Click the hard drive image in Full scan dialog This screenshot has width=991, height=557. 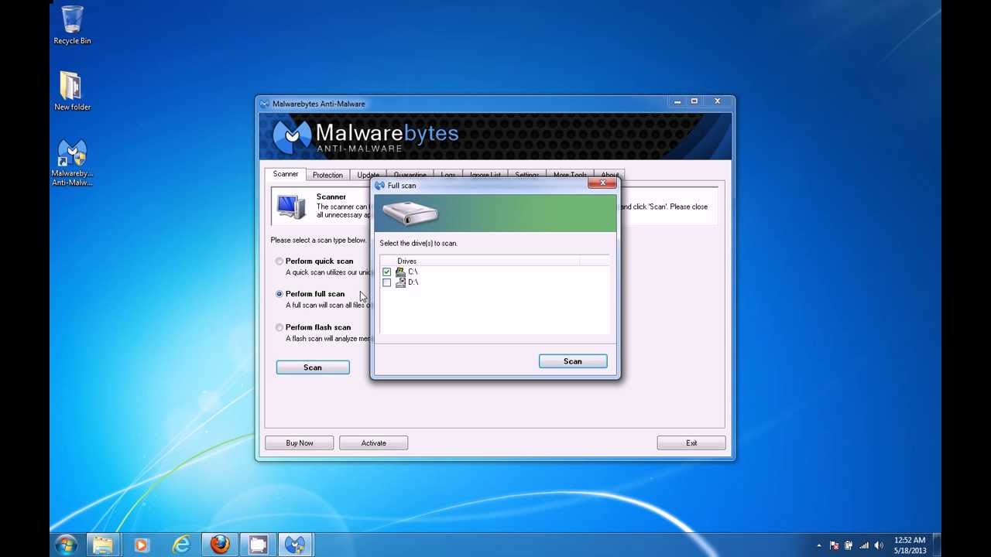click(410, 213)
